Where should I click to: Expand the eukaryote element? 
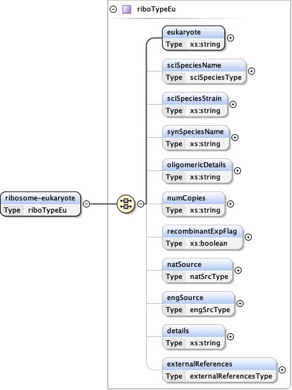[x=231, y=38]
